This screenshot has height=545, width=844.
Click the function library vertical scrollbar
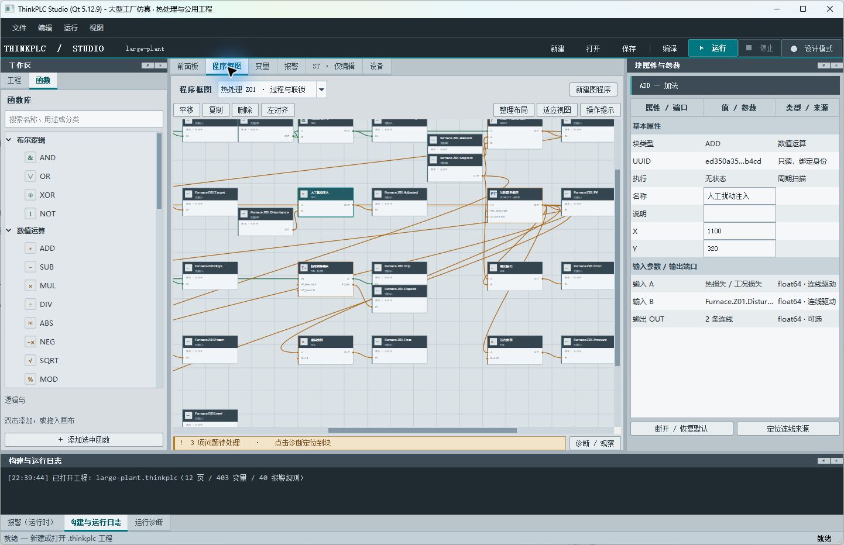click(x=159, y=171)
